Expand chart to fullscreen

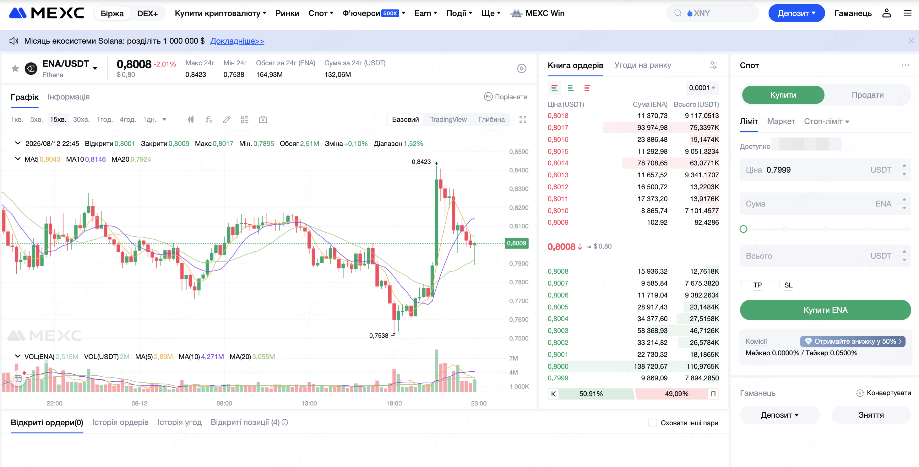(523, 120)
